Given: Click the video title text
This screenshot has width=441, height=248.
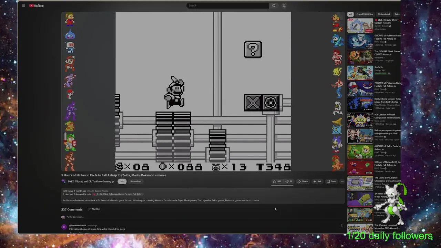Looking at the screenshot, I should click(x=113, y=175).
